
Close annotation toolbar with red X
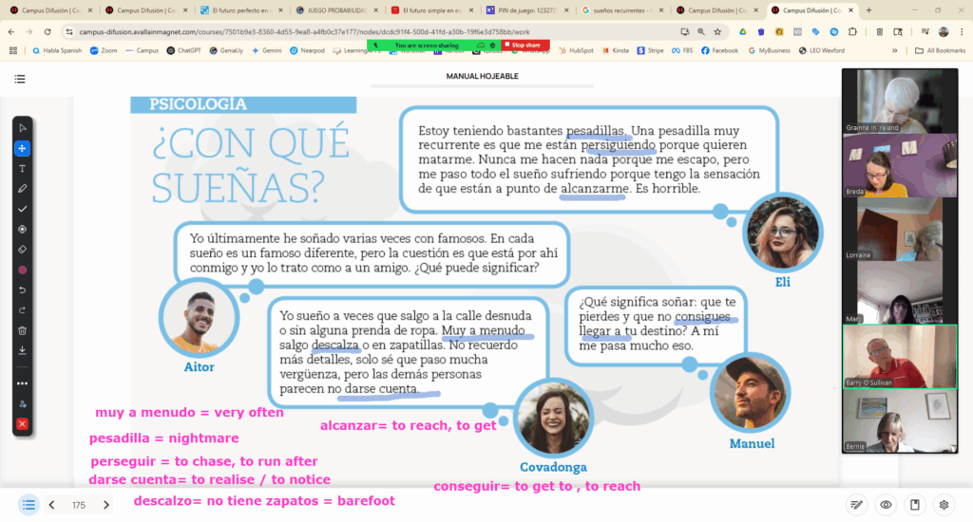[x=23, y=424]
